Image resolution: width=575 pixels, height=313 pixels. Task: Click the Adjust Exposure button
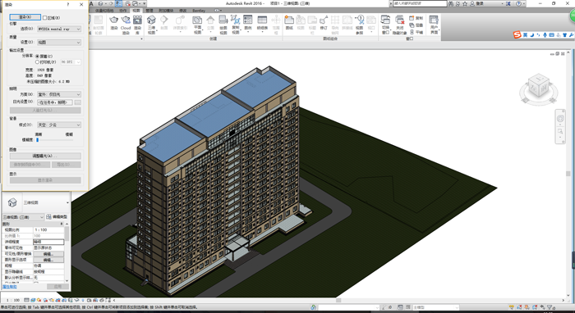click(x=45, y=156)
